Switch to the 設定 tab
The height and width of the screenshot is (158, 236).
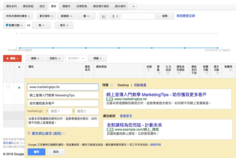click(42, 6)
